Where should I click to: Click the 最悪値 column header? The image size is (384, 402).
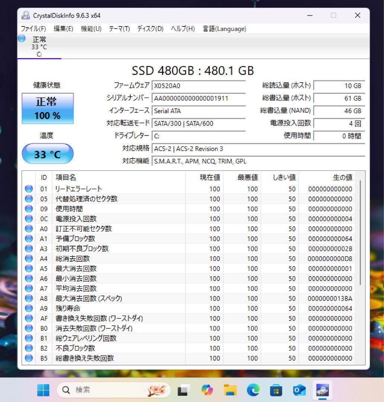pos(242,178)
